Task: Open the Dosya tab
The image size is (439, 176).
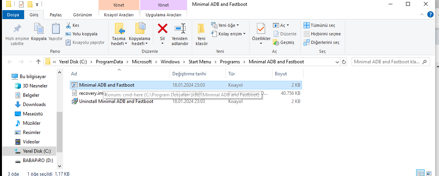Action: click(13, 15)
